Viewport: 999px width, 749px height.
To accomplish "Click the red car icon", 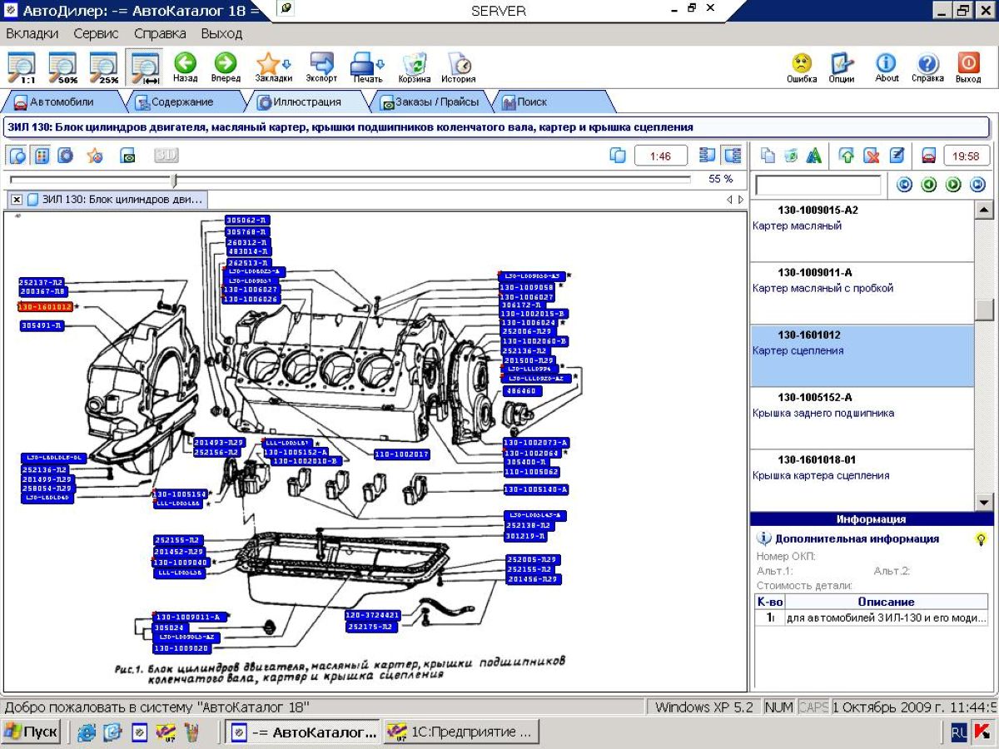I will click(929, 156).
